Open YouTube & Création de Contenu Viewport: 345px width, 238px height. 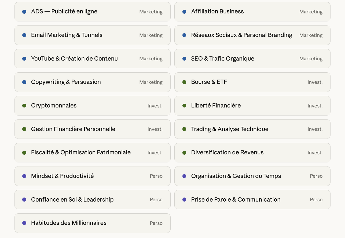coord(74,59)
